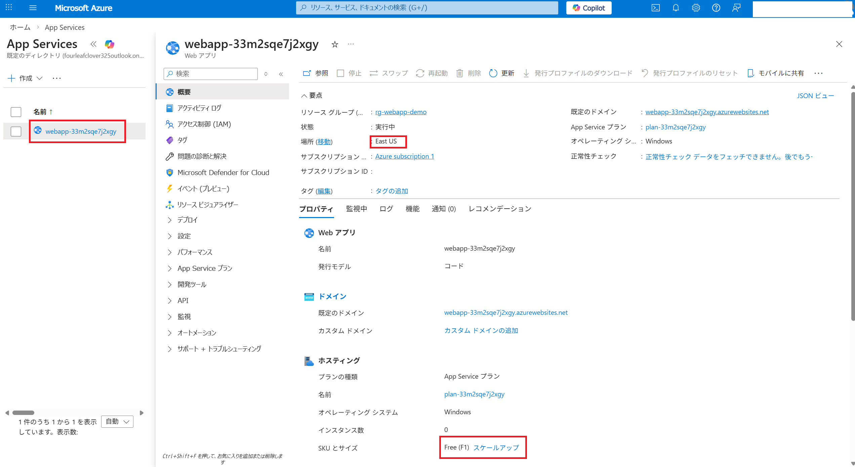
Task: Open Microsoft Defender for Cloud menu item
Action: 223,172
